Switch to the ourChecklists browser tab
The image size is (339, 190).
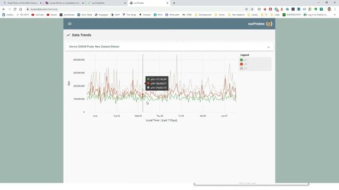tap(106, 3)
